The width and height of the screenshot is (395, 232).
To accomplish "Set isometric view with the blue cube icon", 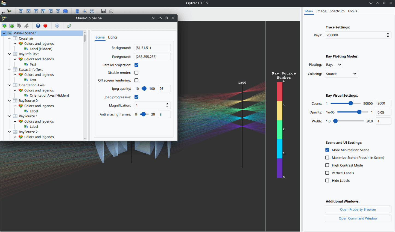I will [65, 11].
